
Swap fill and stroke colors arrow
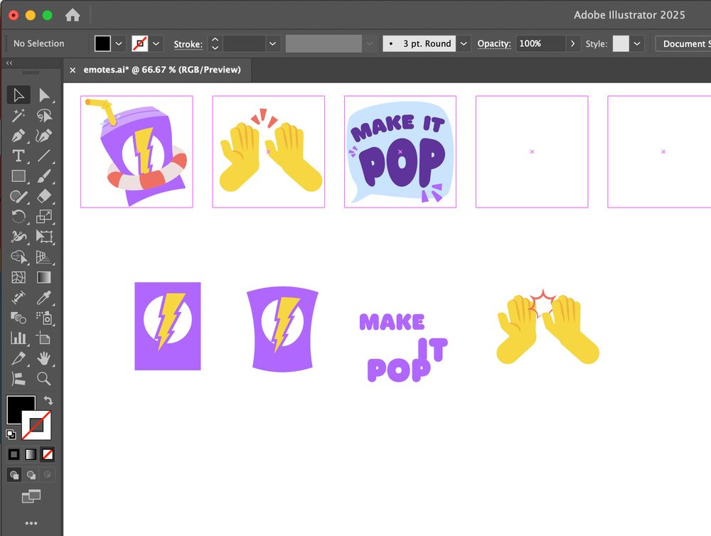point(48,400)
